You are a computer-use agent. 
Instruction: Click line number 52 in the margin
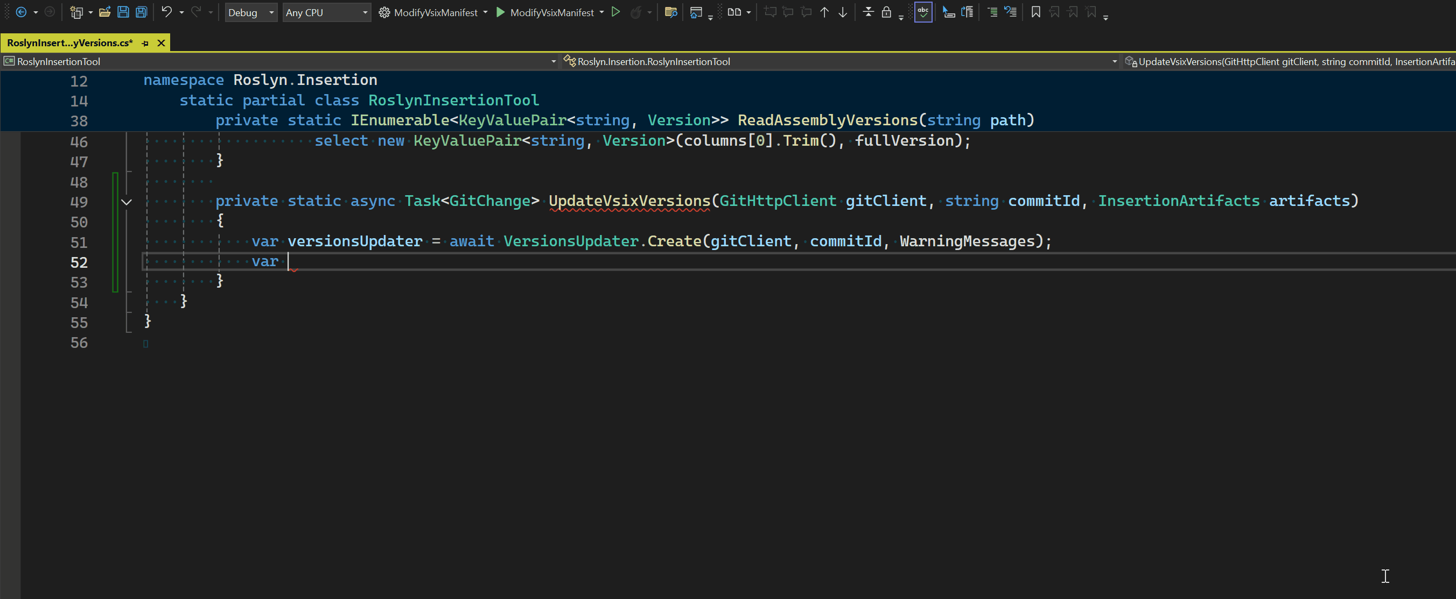point(79,262)
